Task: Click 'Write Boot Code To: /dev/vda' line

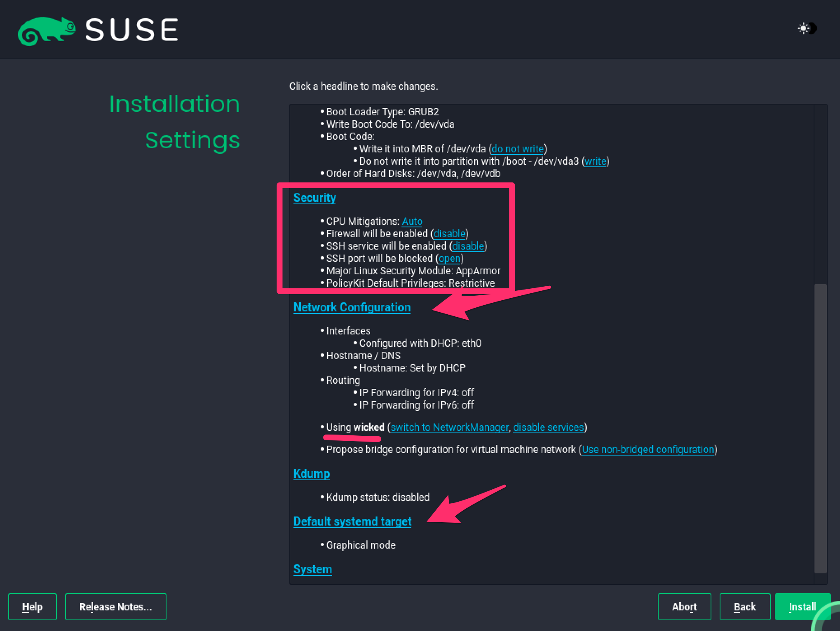Action: click(x=390, y=124)
